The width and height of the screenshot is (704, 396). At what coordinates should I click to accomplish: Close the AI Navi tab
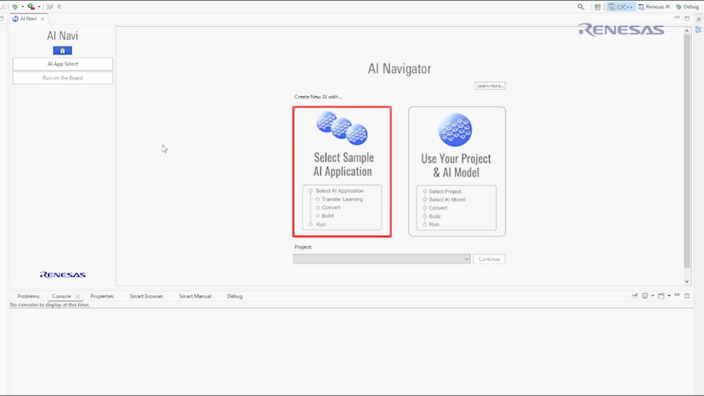click(x=42, y=19)
